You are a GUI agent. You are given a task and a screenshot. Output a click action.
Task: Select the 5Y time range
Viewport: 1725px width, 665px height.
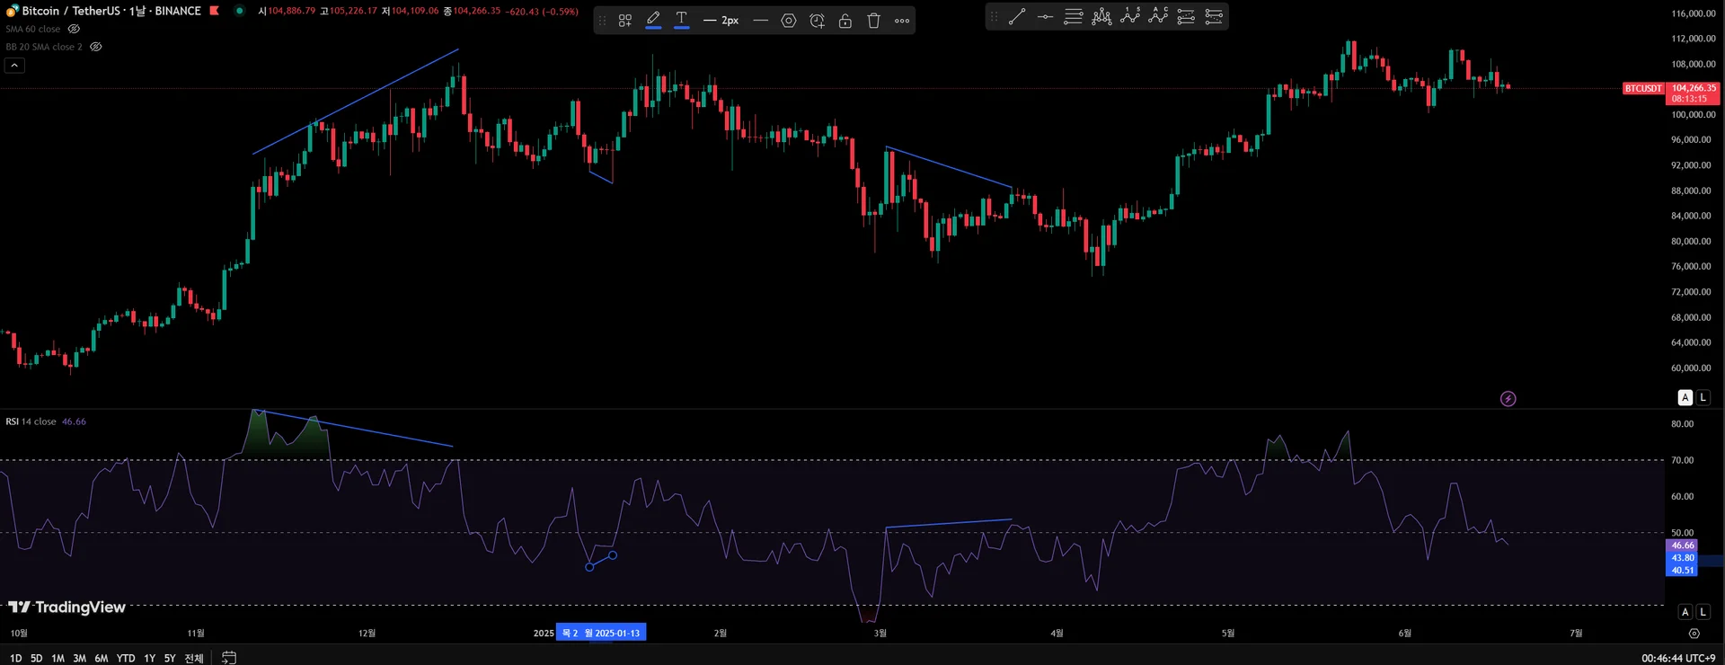pyautogui.click(x=170, y=659)
